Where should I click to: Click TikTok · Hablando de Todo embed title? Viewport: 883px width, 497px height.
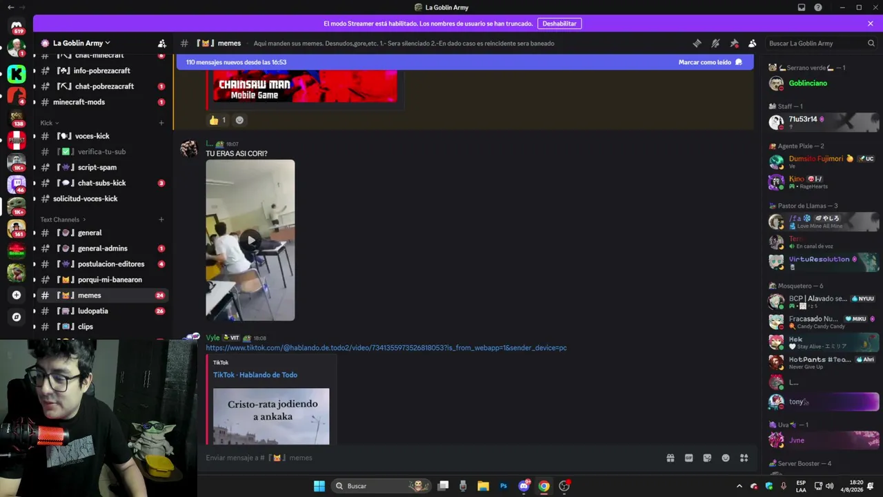click(x=255, y=375)
